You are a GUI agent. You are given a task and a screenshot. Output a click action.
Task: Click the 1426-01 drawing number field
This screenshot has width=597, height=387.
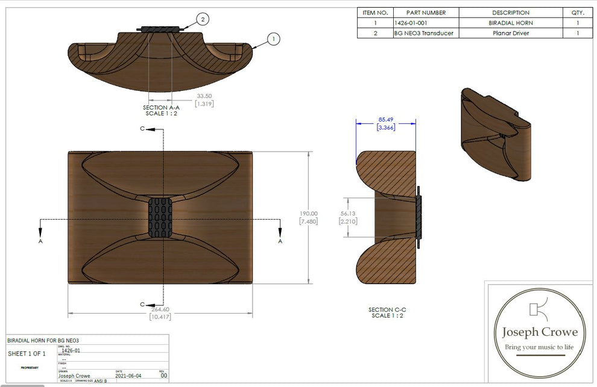pos(69,350)
